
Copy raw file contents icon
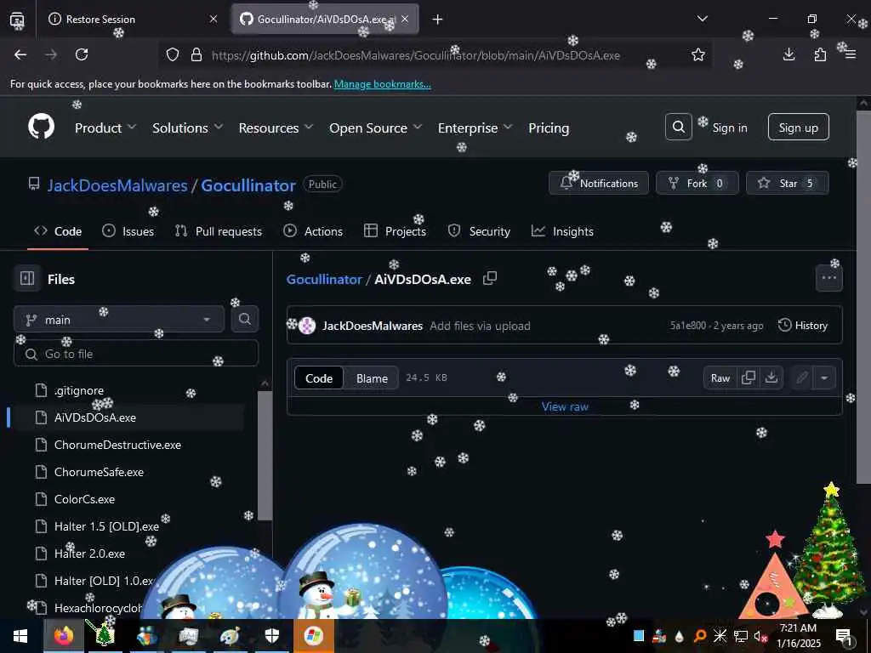click(x=749, y=378)
